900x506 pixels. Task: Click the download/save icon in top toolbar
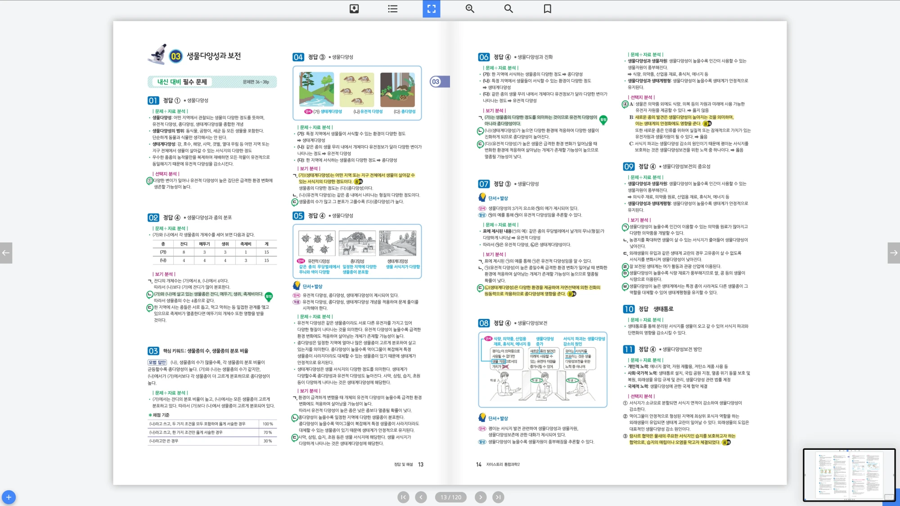pos(354,9)
